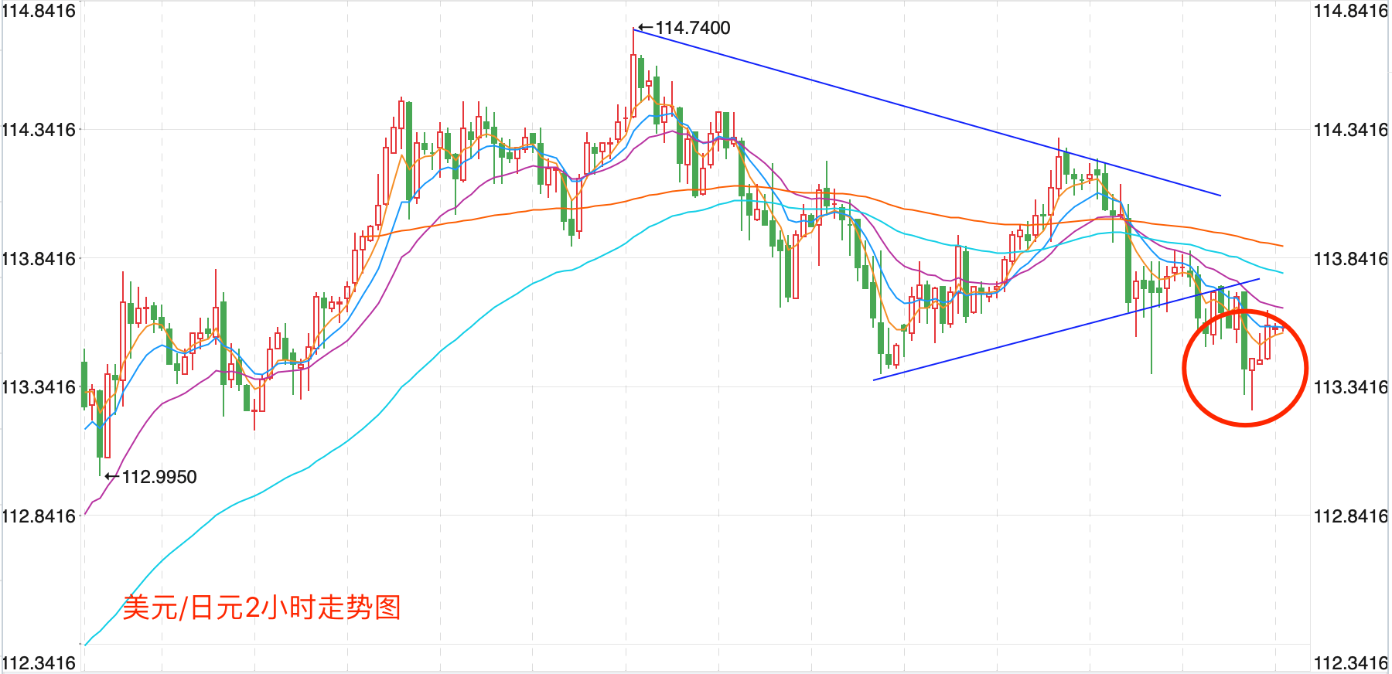Click left axis value 113.3416
The image size is (1392, 674).
(x=39, y=386)
